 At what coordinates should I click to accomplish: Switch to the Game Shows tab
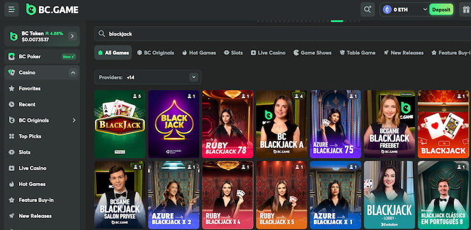click(x=313, y=53)
